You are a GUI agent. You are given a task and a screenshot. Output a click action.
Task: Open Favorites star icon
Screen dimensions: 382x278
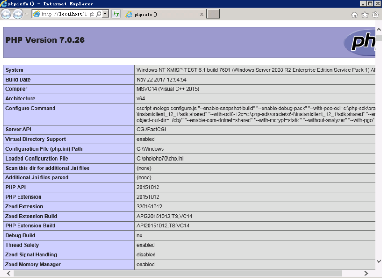click(x=364, y=15)
